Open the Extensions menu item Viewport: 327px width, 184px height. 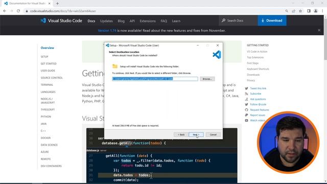point(148,21)
